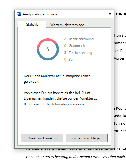This screenshot has width=126, height=162.
Task: Select the Rechtschreibung legend label
Action: click(81, 39)
